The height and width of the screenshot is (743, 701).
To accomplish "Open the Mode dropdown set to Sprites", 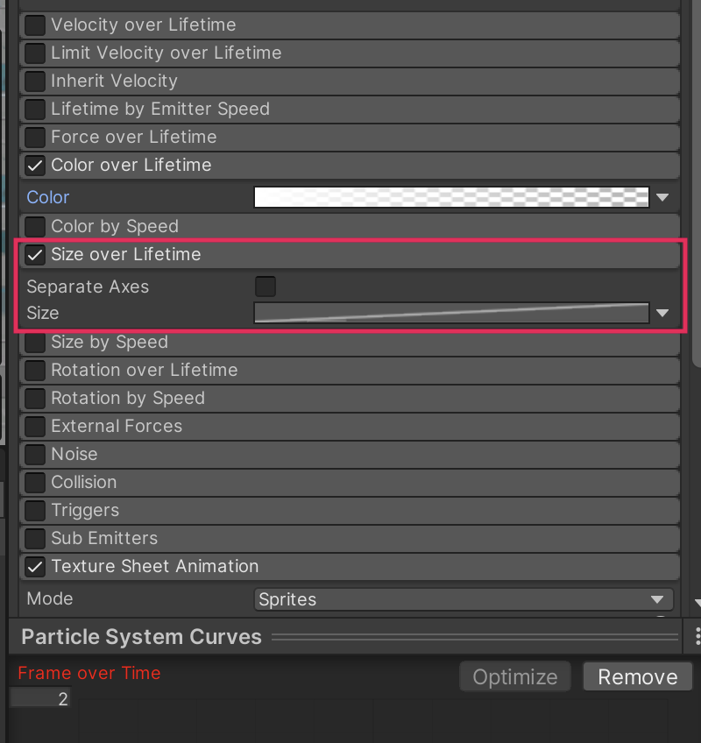I will click(464, 600).
